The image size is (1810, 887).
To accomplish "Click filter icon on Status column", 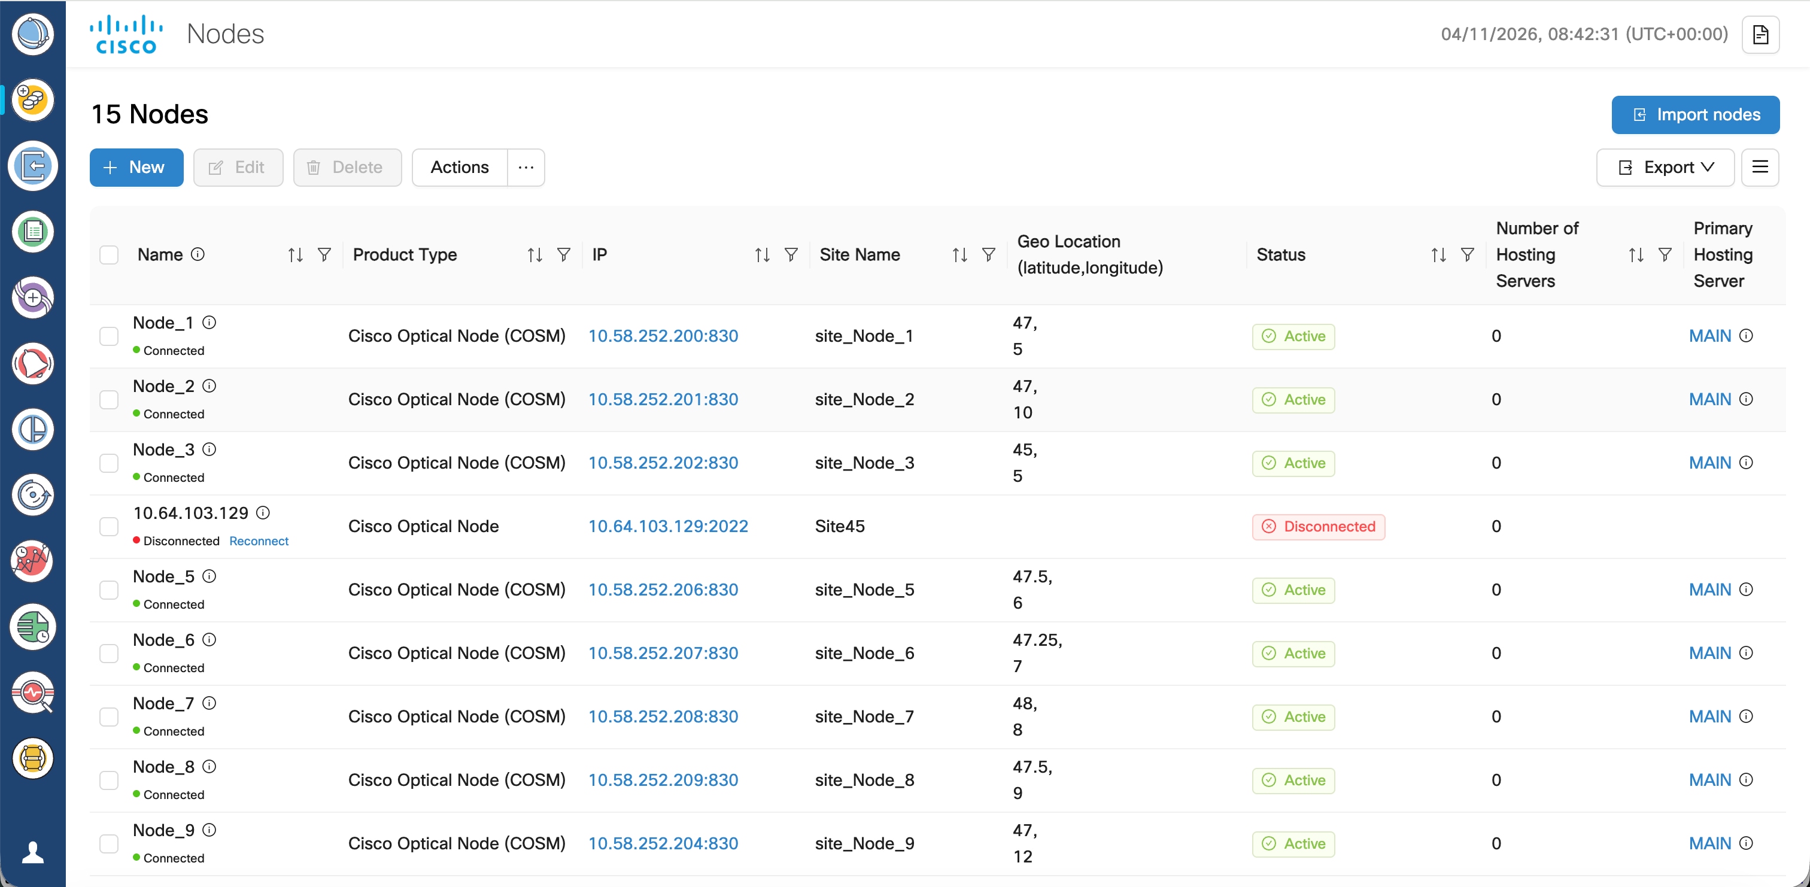I will pyautogui.click(x=1467, y=254).
